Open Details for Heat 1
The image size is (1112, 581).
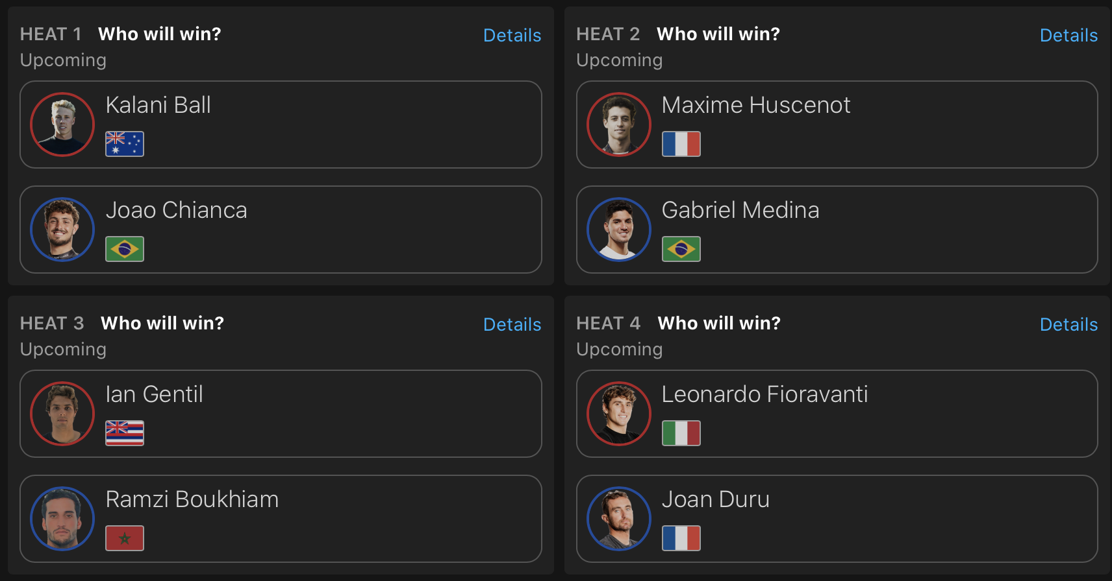[512, 36]
